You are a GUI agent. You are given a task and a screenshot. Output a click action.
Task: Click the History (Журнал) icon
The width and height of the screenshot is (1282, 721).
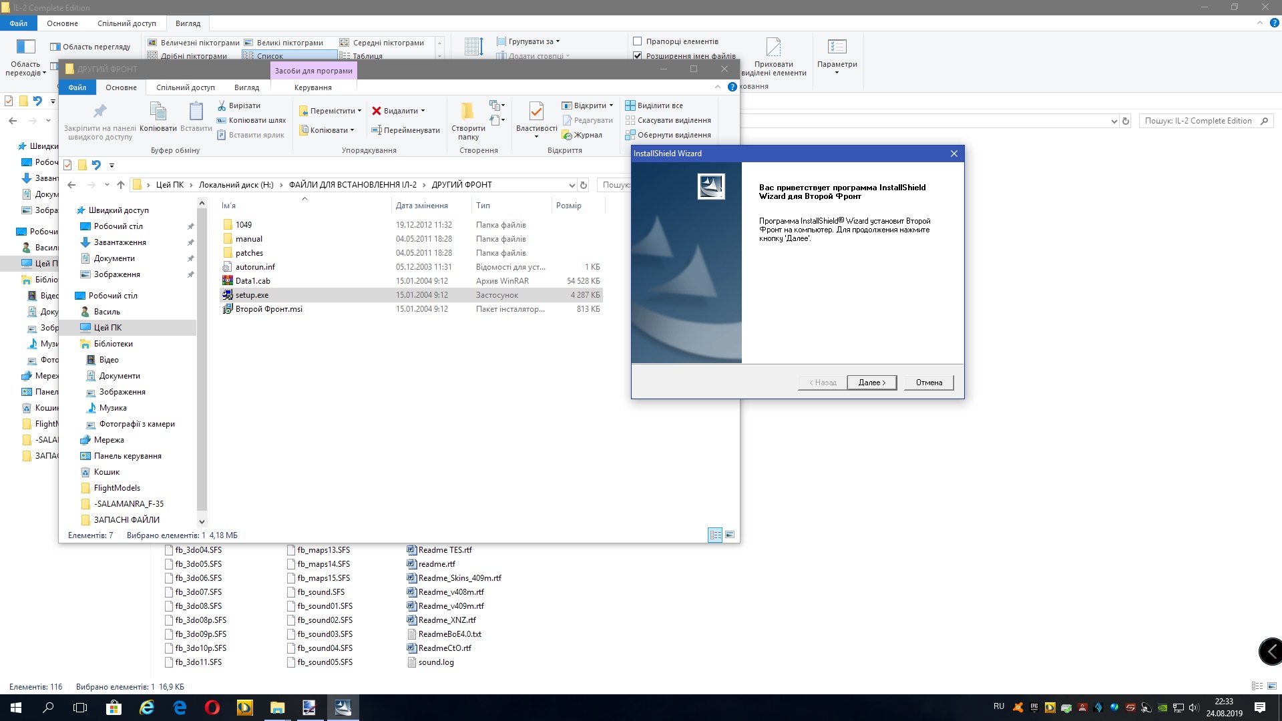click(568, 135)
